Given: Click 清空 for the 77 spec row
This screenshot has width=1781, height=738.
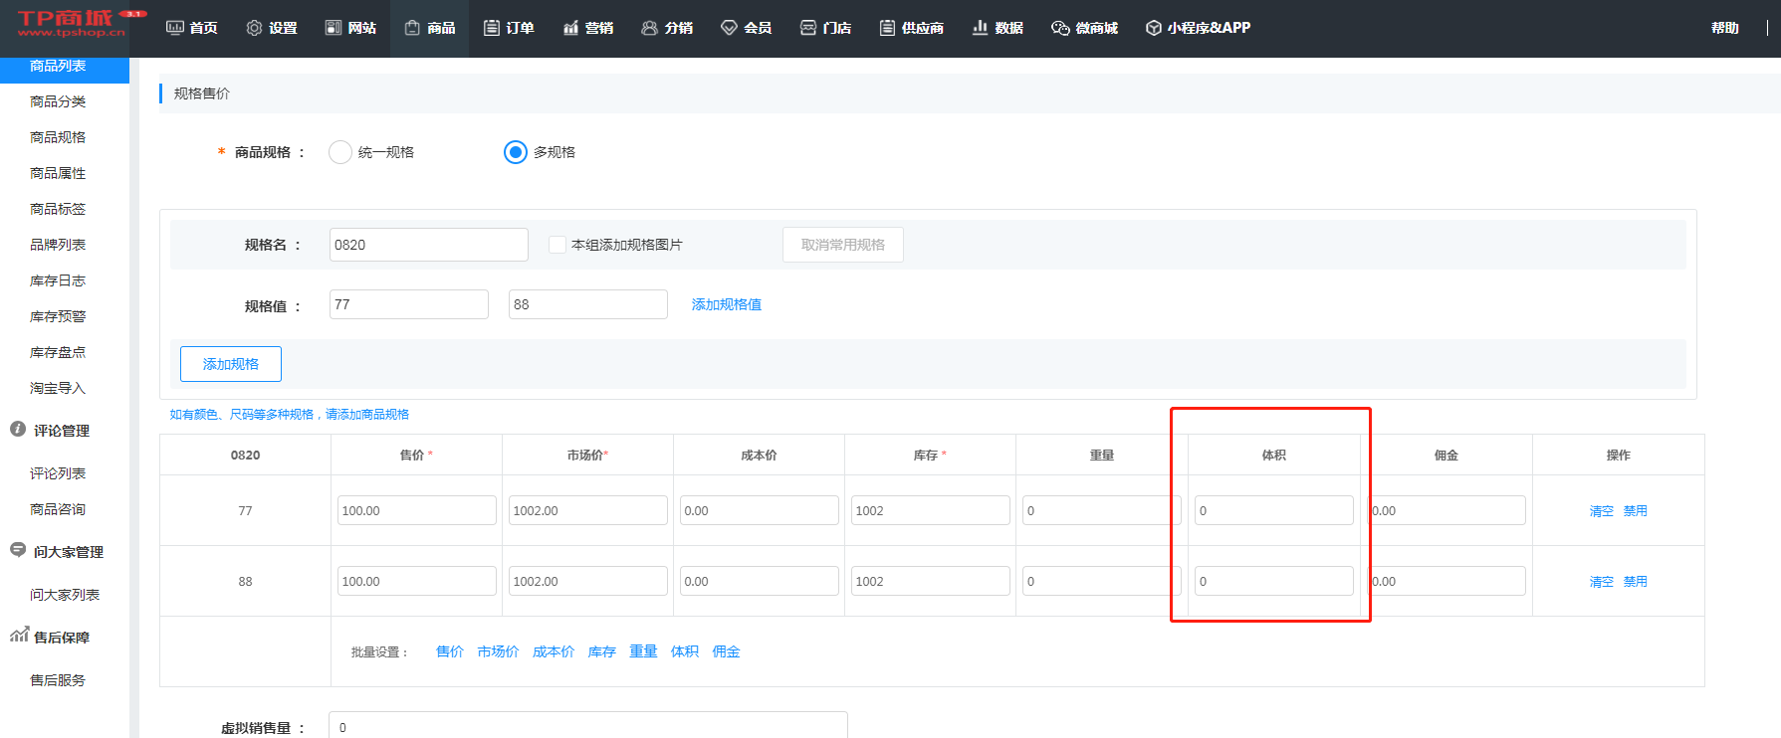Looking at the screenshot, I should [1601, 511].
